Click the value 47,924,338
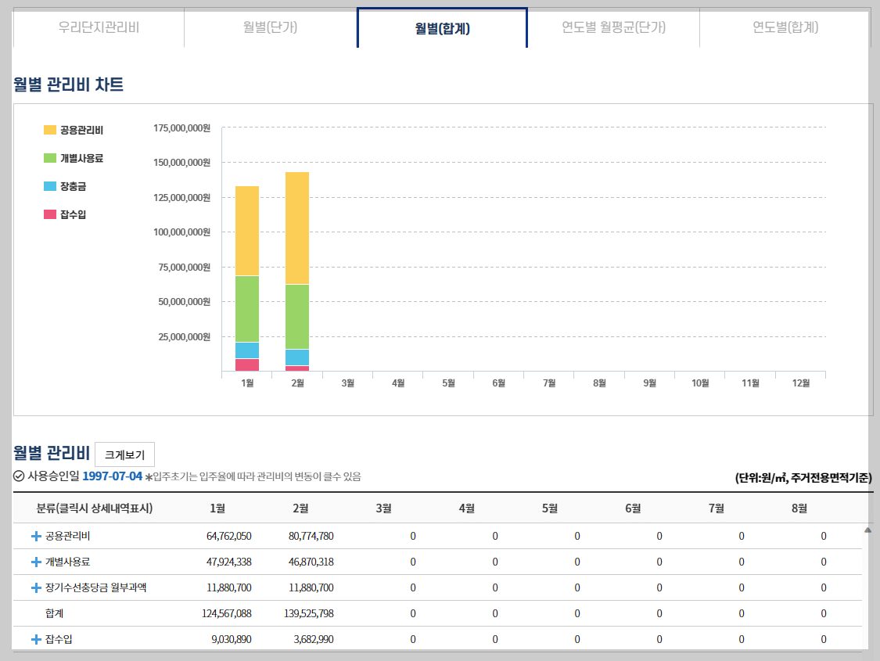 click(x=229, y=562)
